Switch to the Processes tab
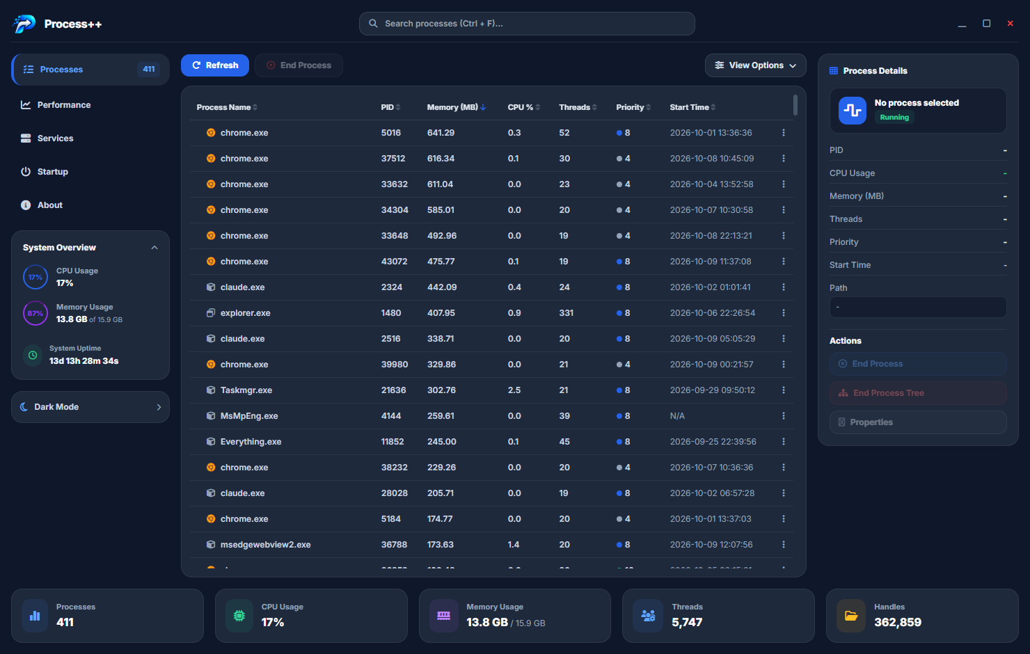 tap(90, 70)
